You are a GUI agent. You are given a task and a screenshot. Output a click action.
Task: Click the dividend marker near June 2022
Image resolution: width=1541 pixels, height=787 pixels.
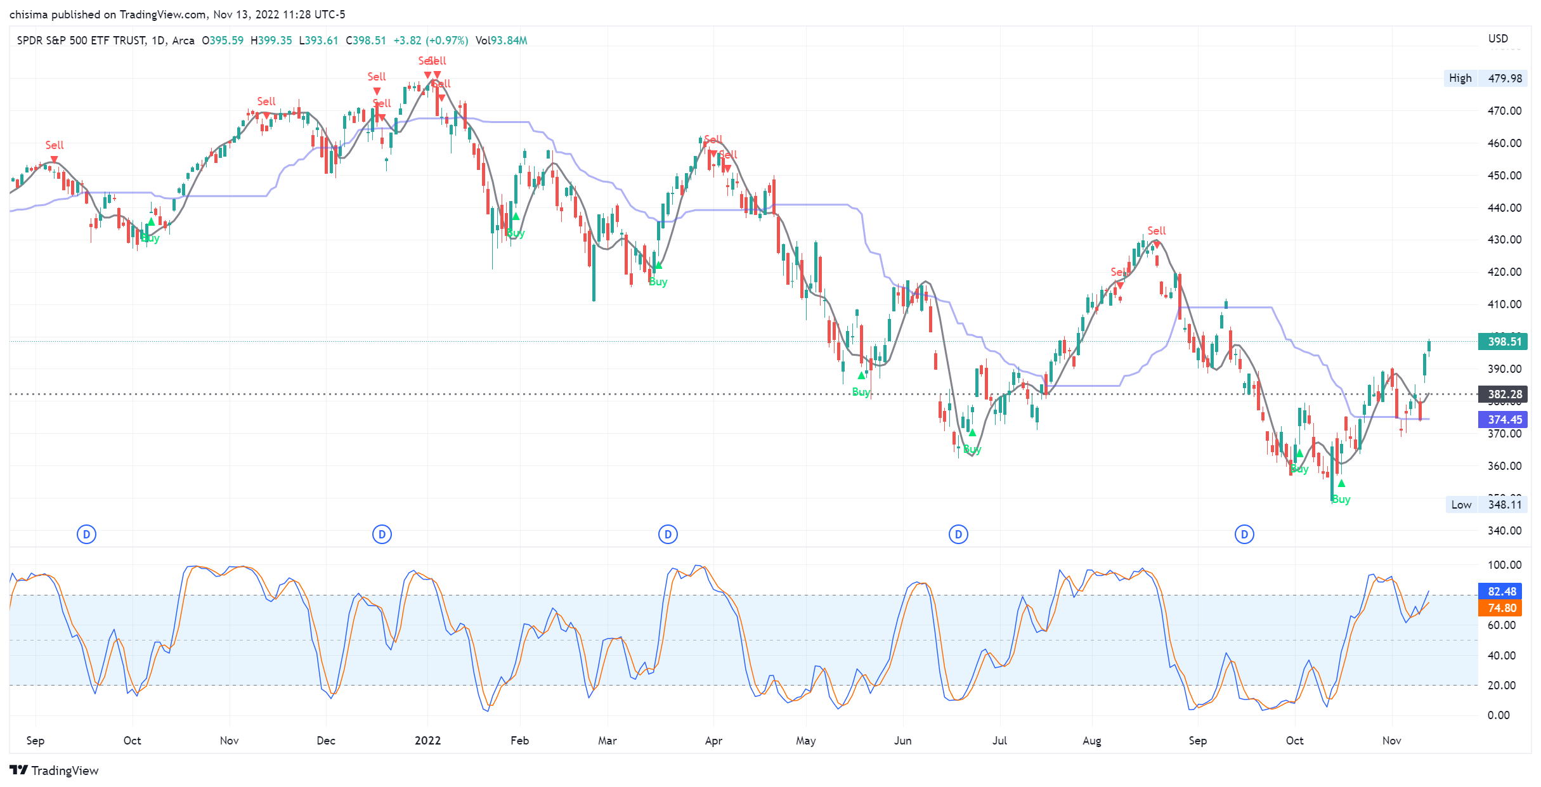(x=958, y=535)
